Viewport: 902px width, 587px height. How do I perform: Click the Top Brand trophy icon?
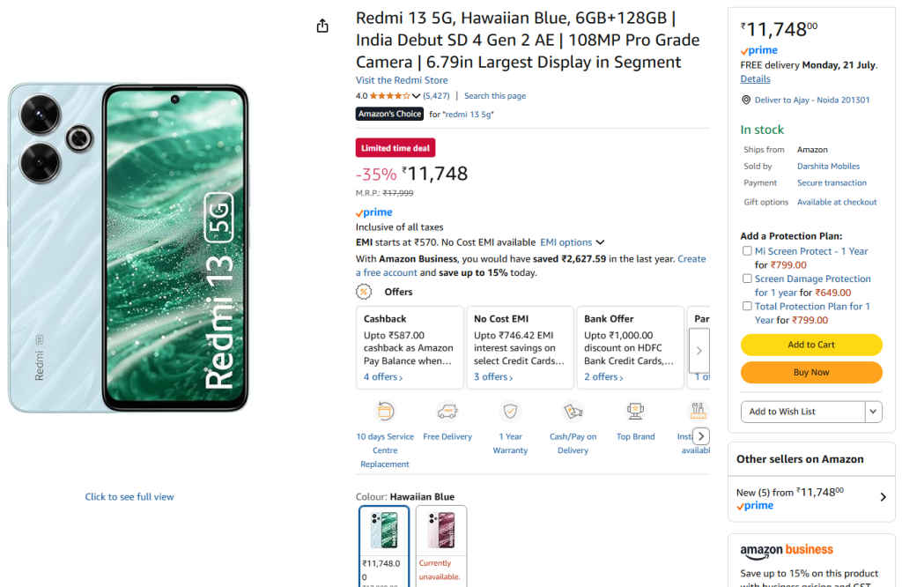pyautogui.click(x=635, y=411)
